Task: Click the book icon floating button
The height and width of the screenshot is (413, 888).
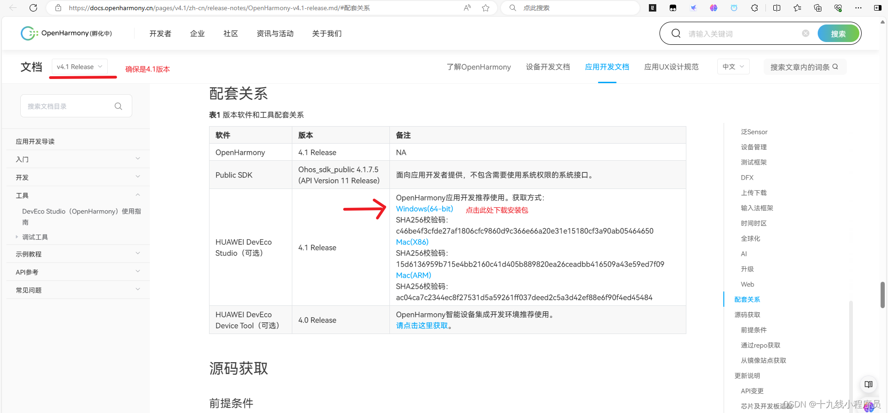Action: pos(869,384)
